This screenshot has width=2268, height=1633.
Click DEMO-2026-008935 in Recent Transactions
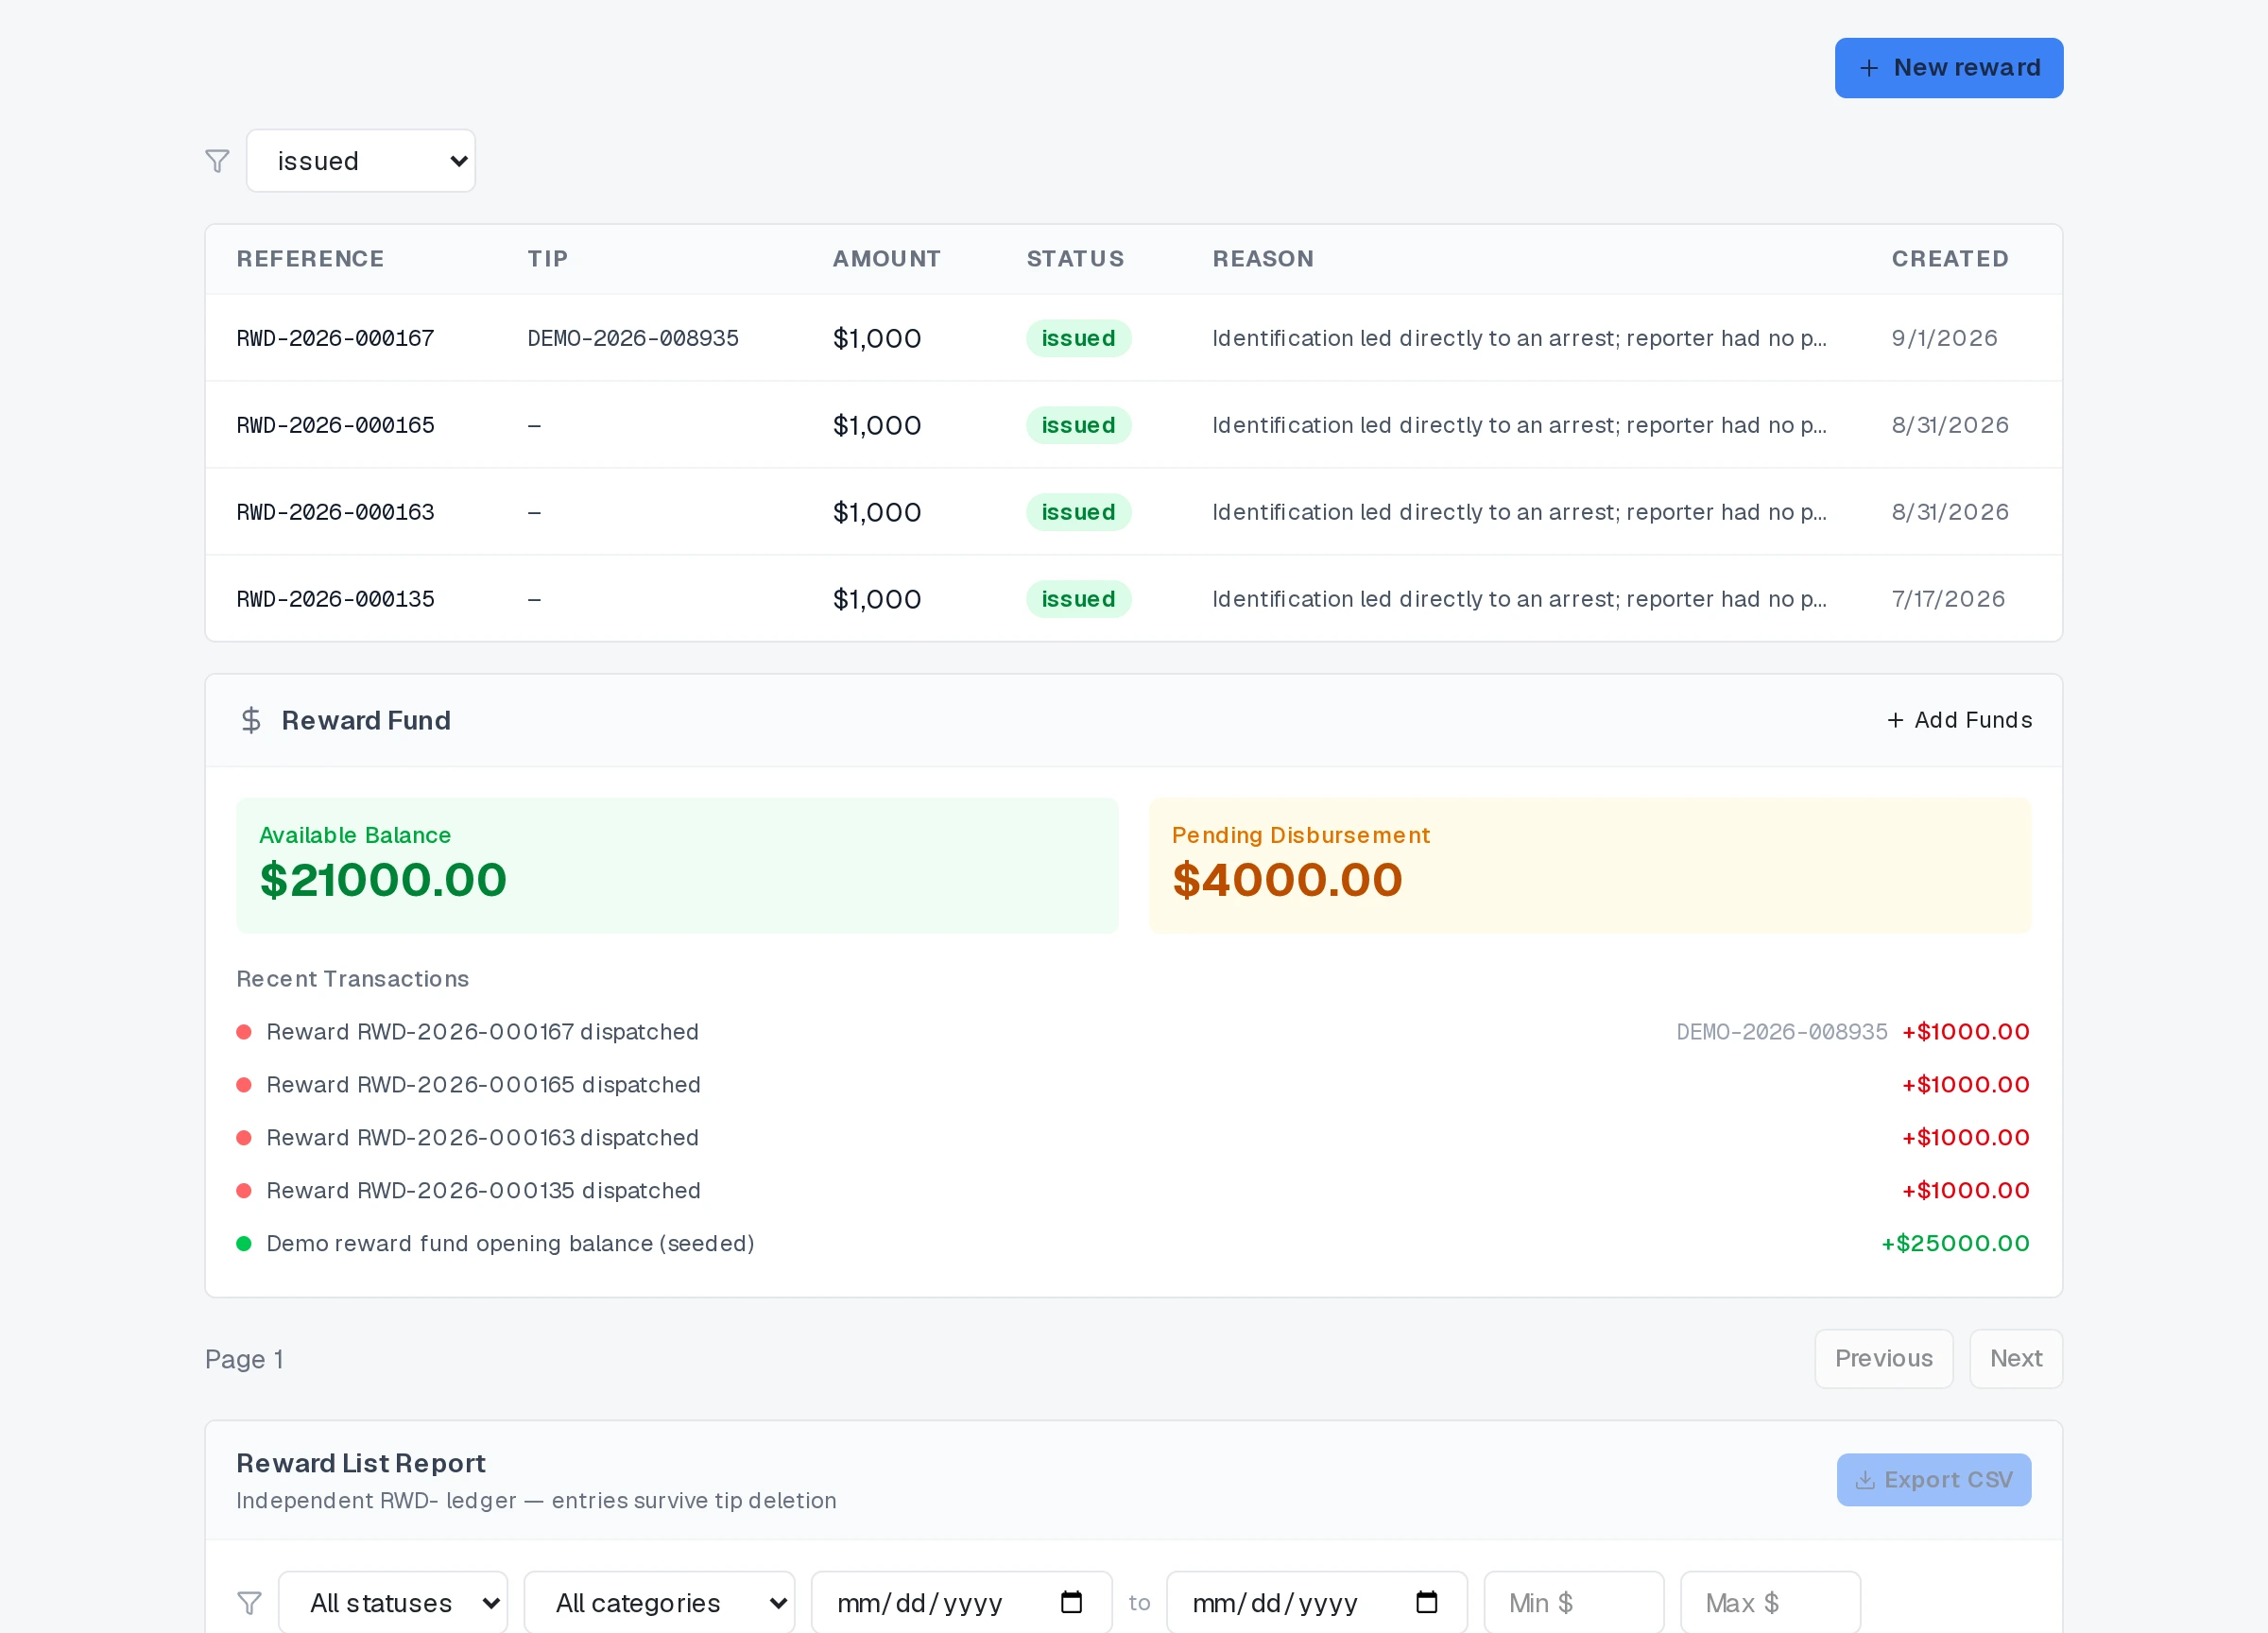pos(1782,1032)
